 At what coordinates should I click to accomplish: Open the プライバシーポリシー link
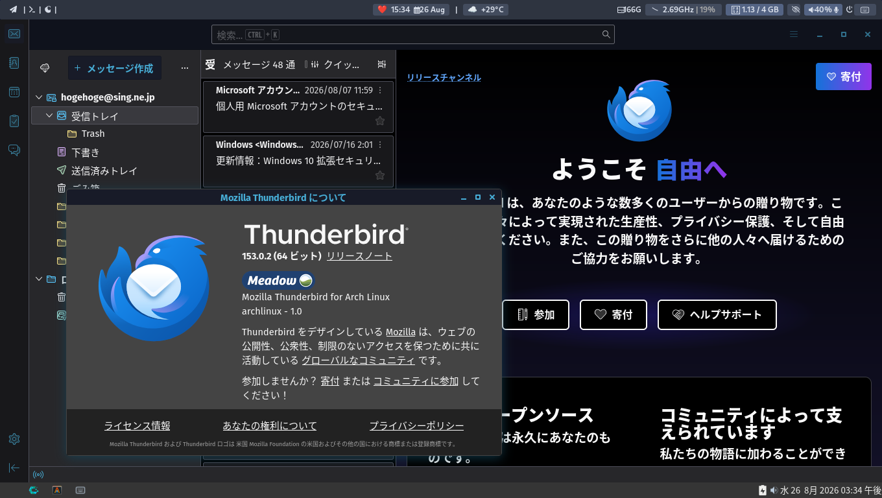coord(417,425)
